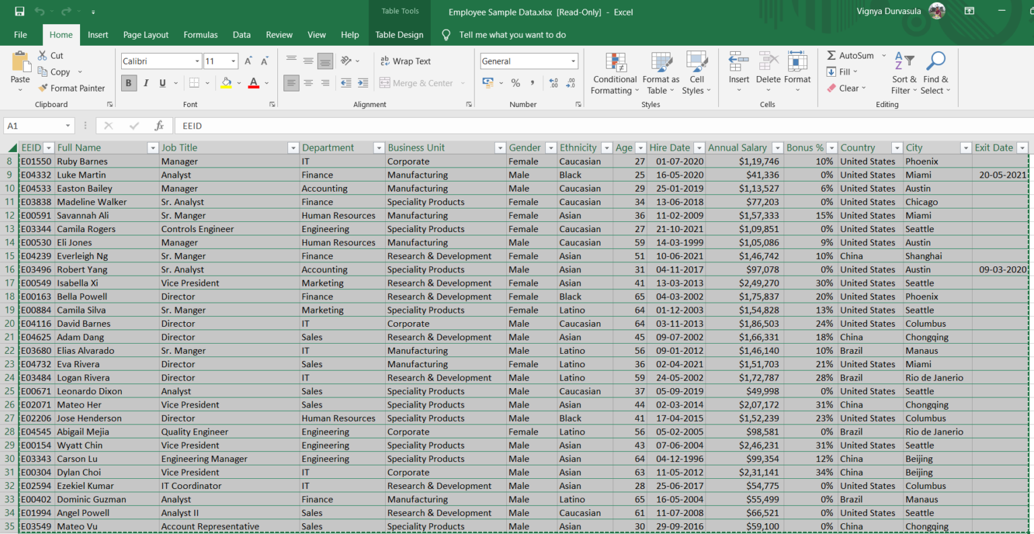The height and width of the screenshot is (534, 1034).
Task: Click the Percent Style icon
Action: [516, 83]
